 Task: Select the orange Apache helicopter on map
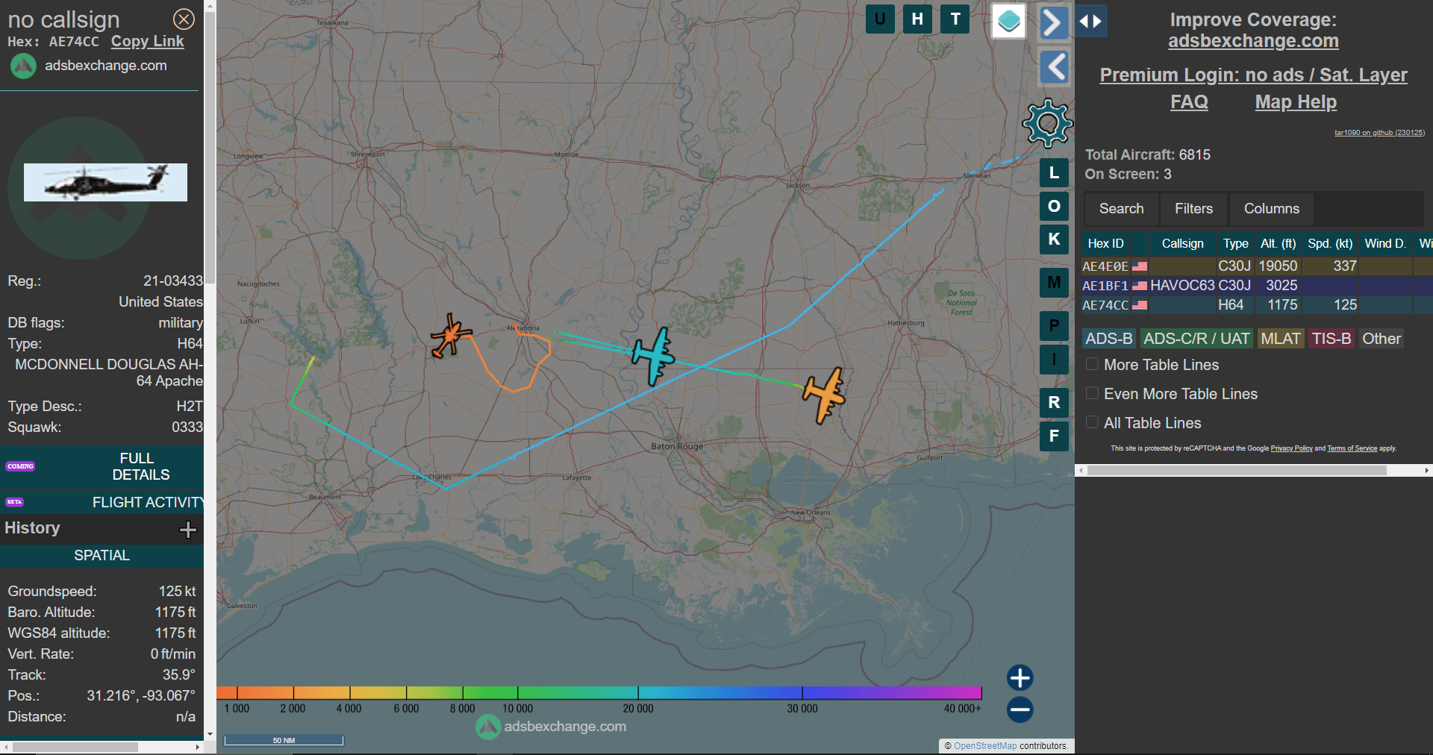coord(451,336)
